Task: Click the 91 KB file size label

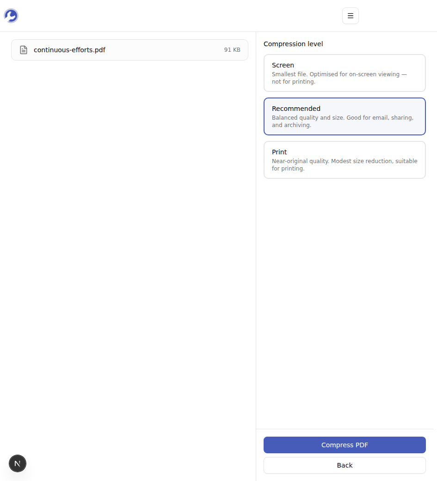Action: click(232, 49)
